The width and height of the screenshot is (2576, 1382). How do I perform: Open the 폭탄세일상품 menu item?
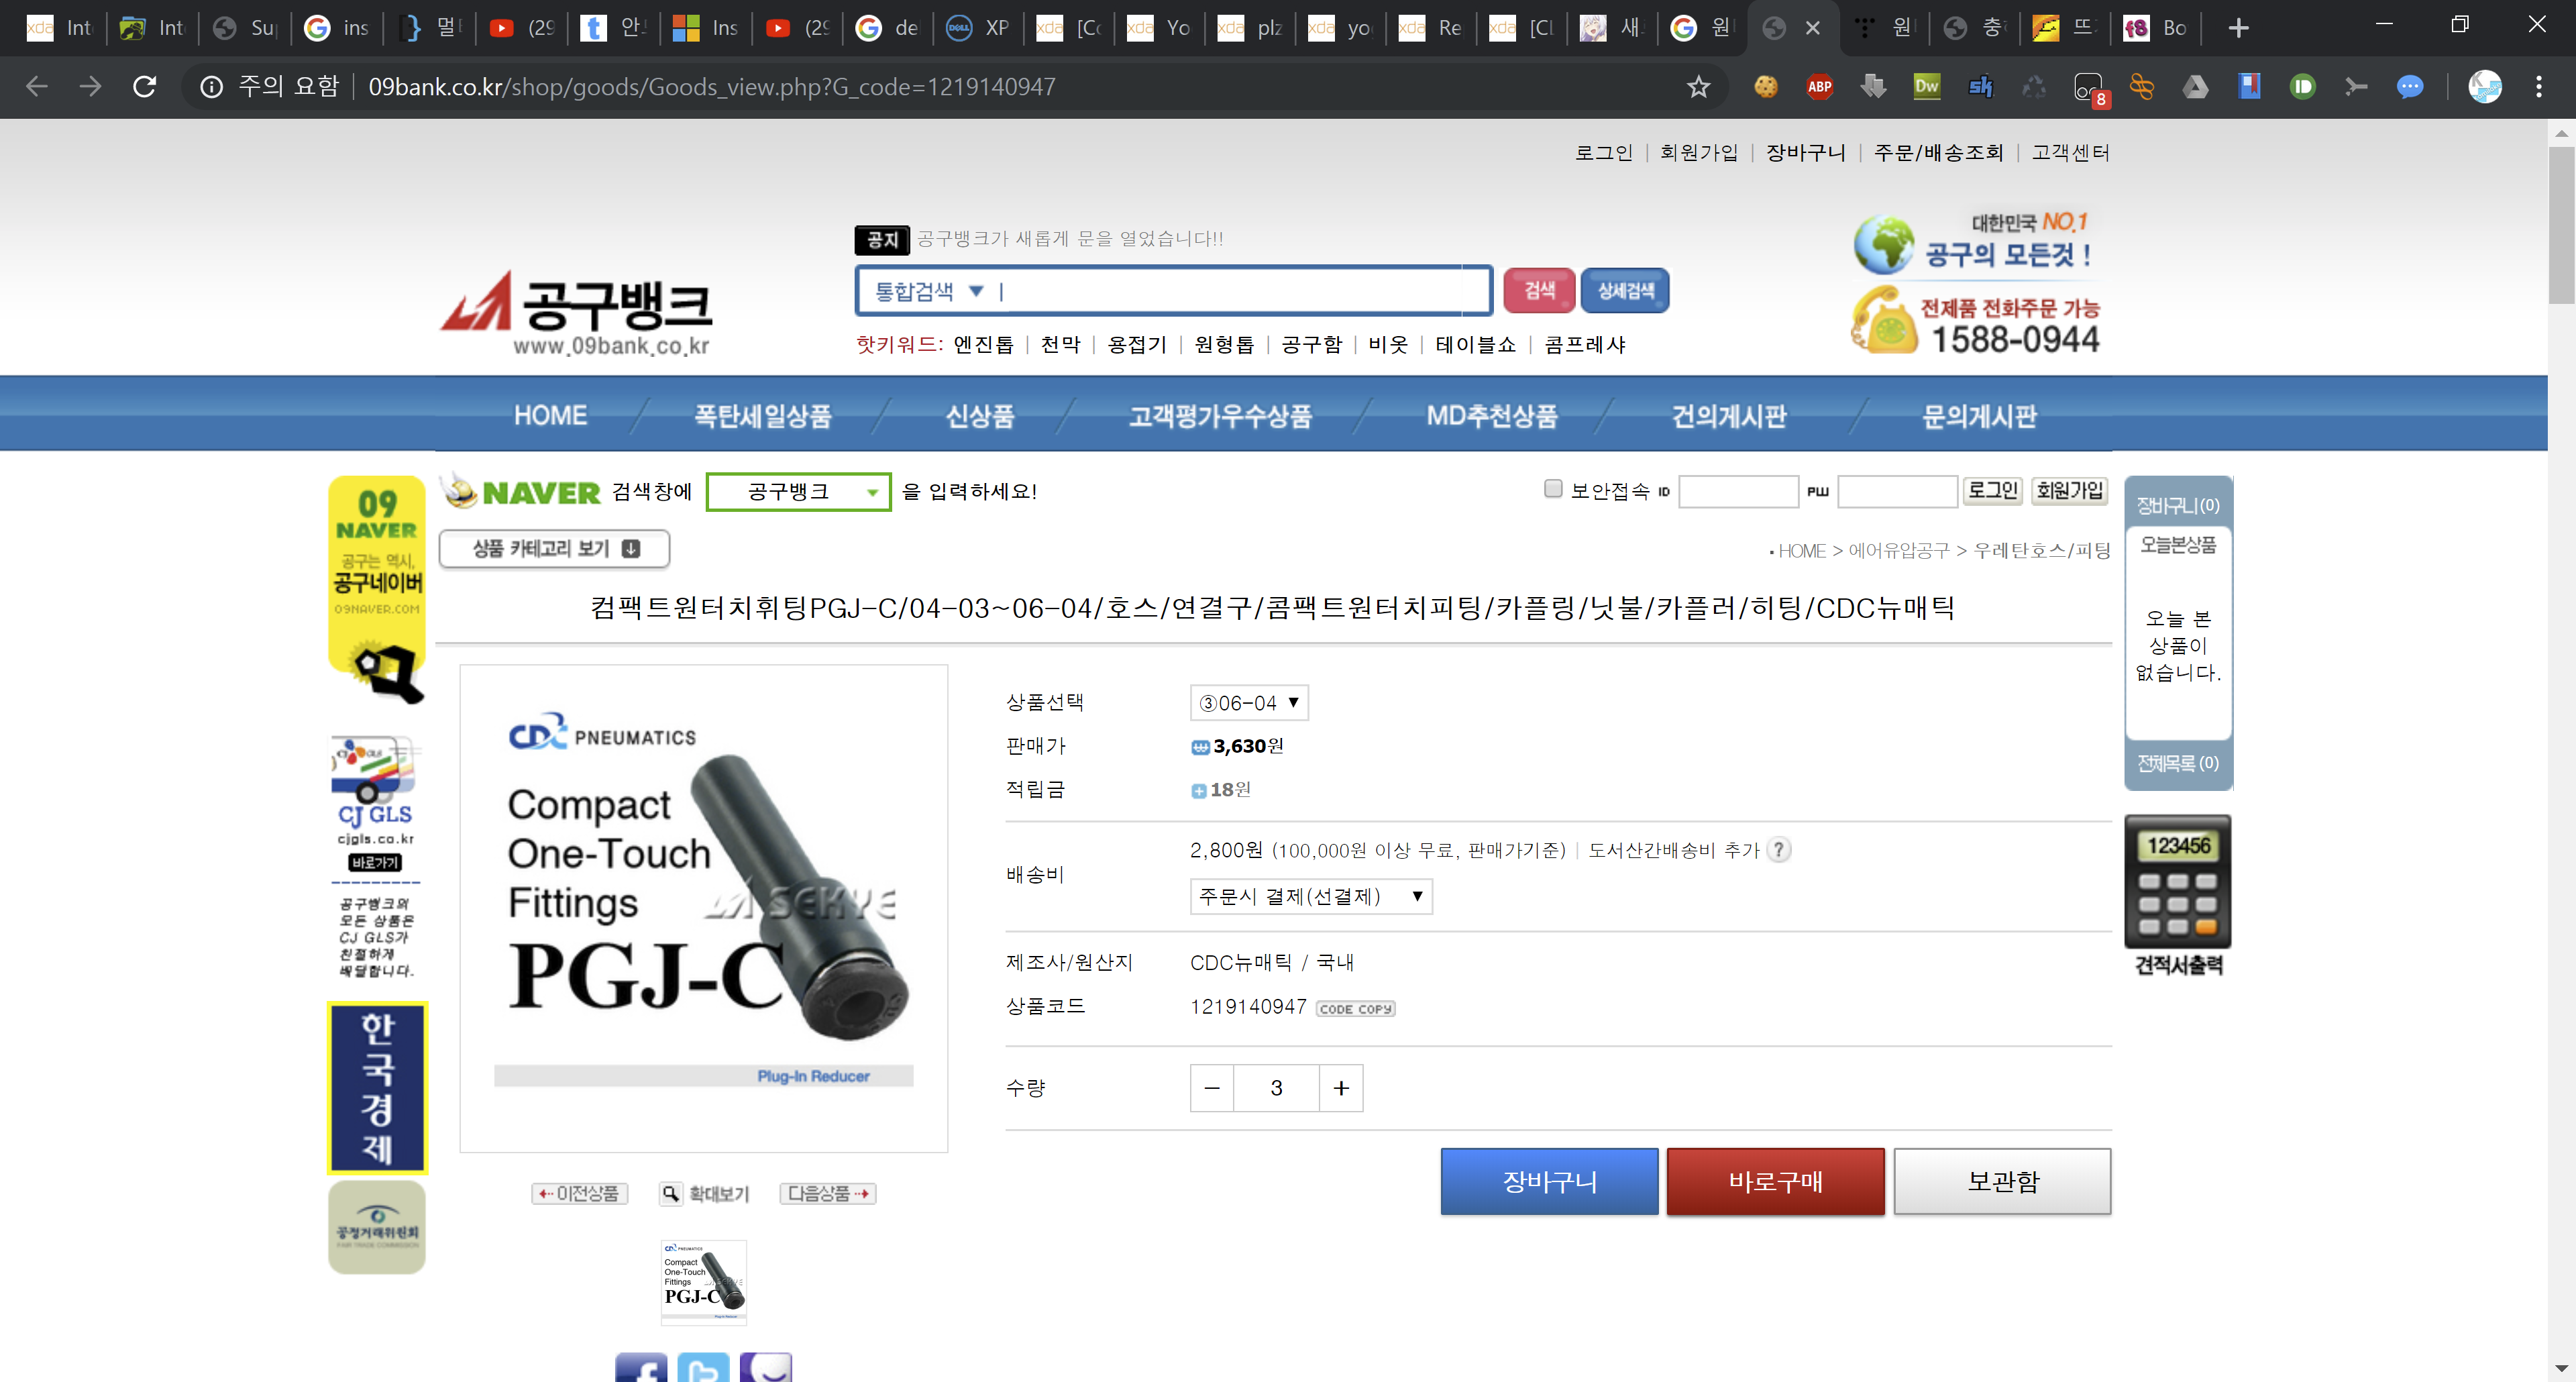[x=763, y=416]
